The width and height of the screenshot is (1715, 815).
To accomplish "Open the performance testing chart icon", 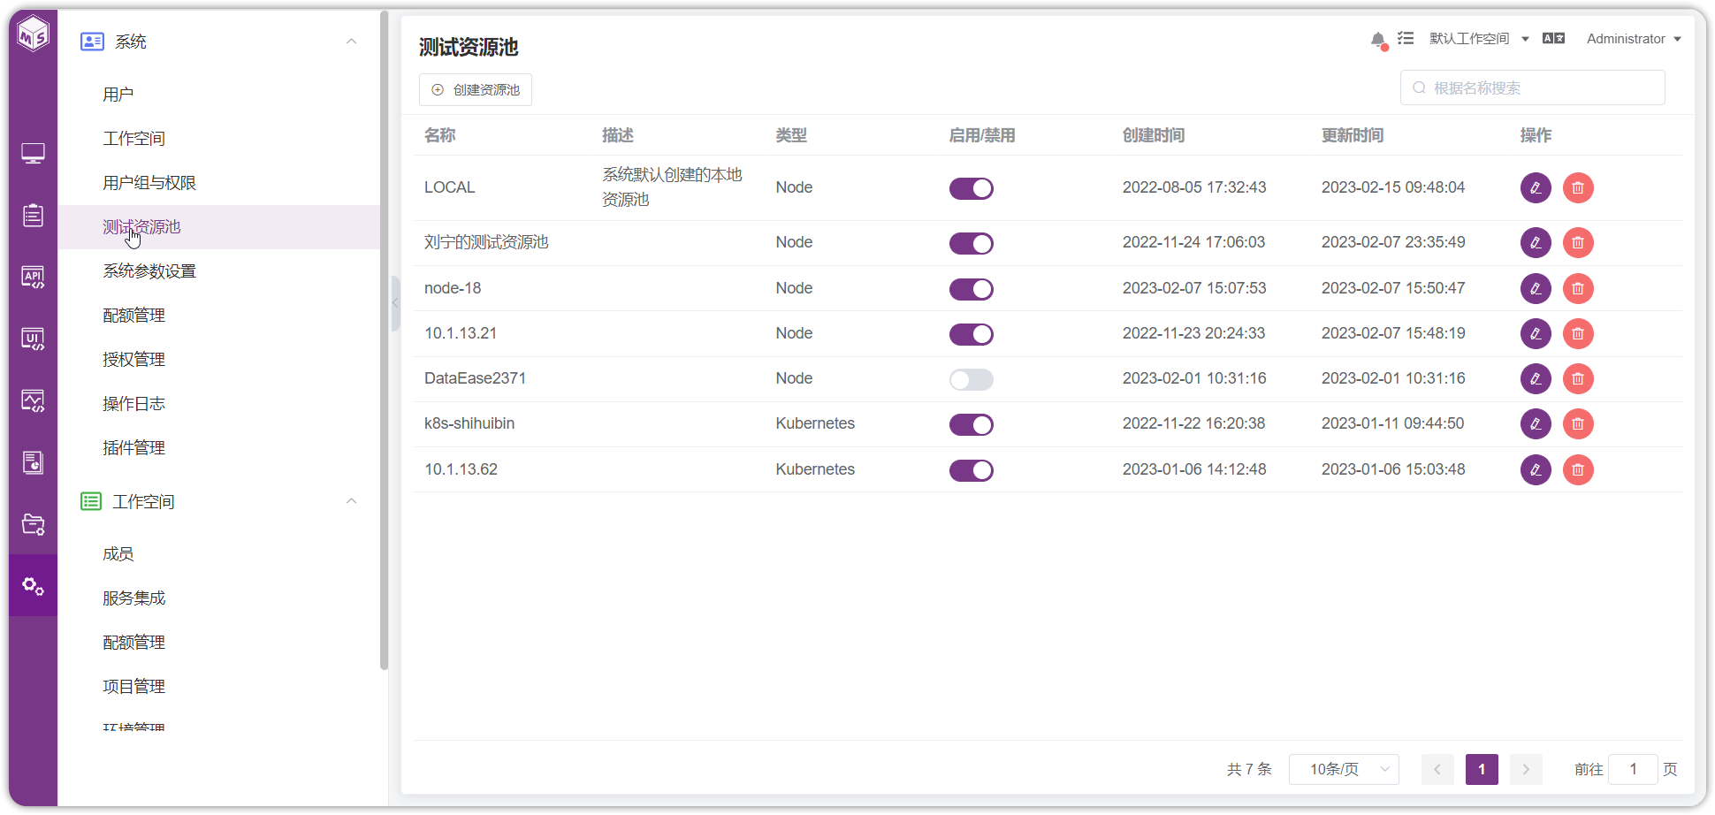I will (34, 401).
